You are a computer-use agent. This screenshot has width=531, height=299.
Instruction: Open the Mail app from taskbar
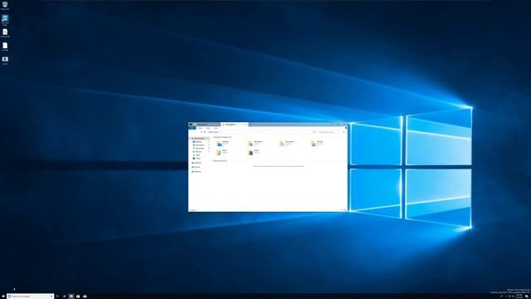click(85, 297)
